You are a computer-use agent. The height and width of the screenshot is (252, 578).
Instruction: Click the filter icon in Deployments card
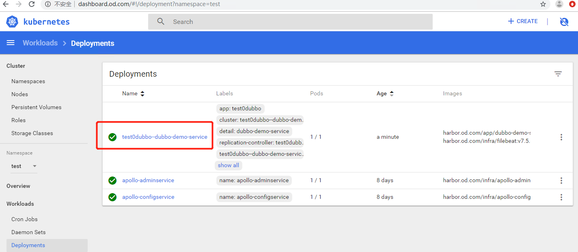pyautogui.click(x=558, y=74)
